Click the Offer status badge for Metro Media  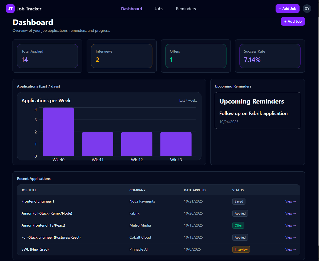[x=238, y=225]
